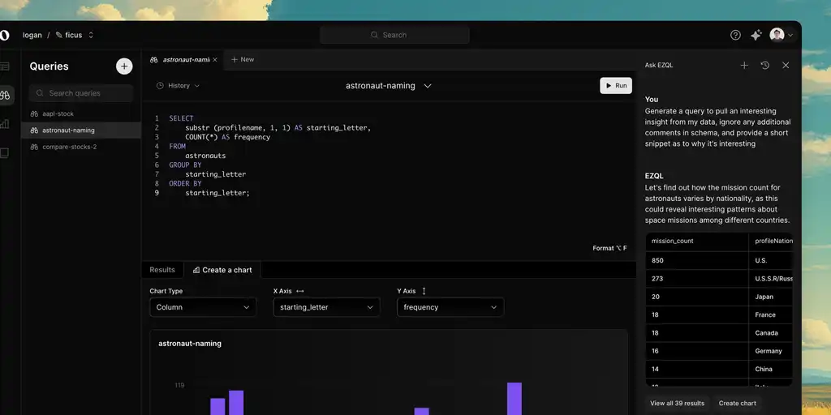Close the astronaut-naming tab

pyautogui.click(x=214, y=59)
